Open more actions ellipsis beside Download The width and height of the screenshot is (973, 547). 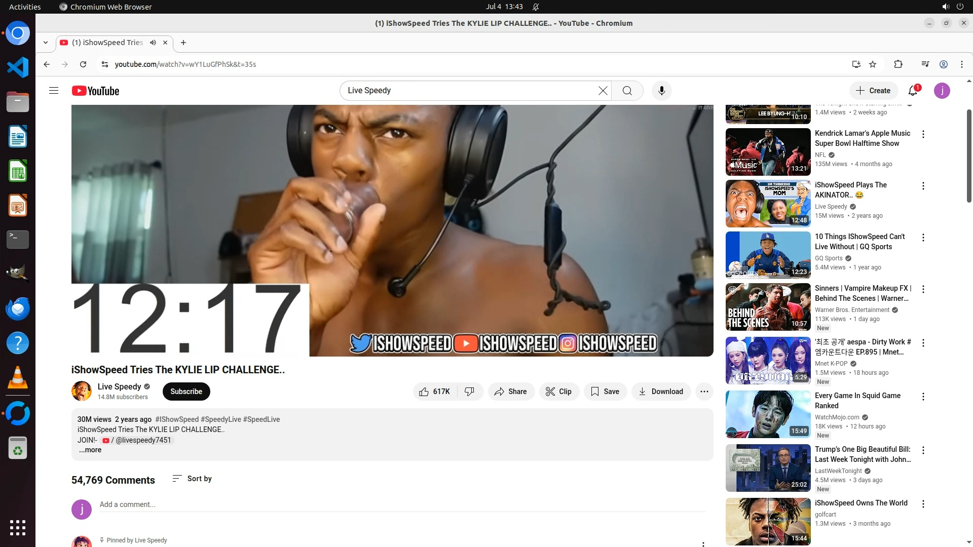(x=704, y=392)
